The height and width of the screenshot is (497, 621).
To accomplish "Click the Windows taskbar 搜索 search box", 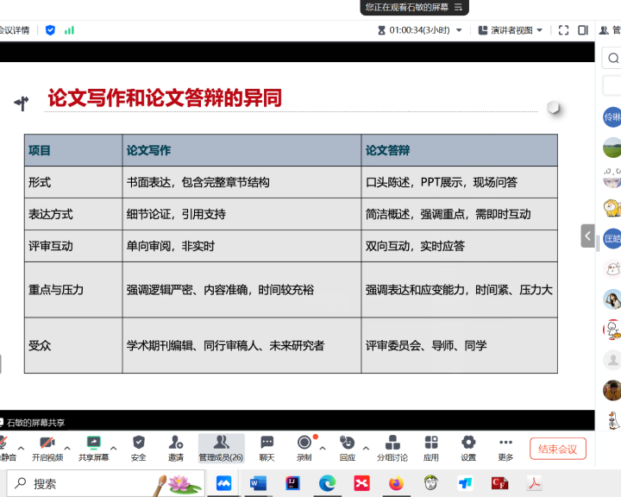I will tap(86, 484).
